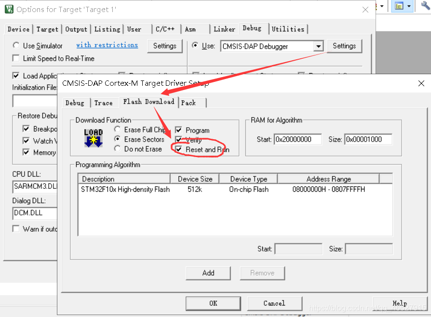Image resolution: width=431 pixels, height=317 pixels.
Task: Click Cancel in the driver setup dialog
Action: point(275,303)
